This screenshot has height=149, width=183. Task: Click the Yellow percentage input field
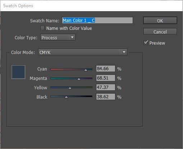(106, 87)
